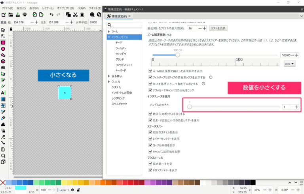Toggle the 左上を基準点とし、Y軸を下向きとする checkbox
Viewport: 304px width, 194px height.
pos(150,84)
